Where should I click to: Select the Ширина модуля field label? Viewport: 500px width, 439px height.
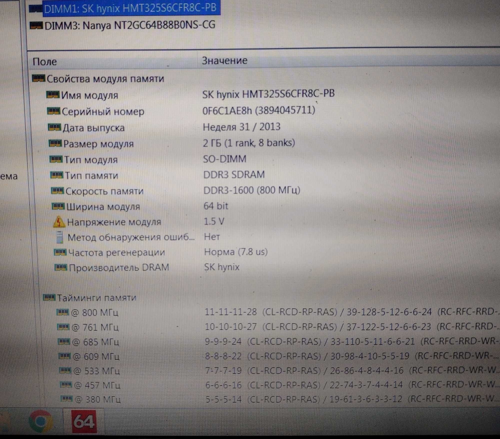103,207
